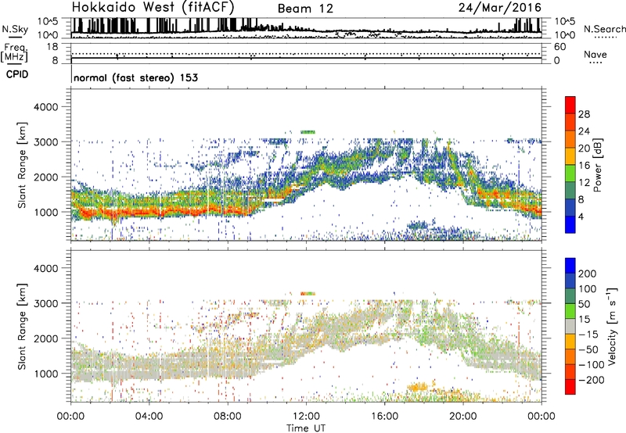Click the '20:00' time axis label
This screenshot has width=626, height=433.
coord(463,417)
